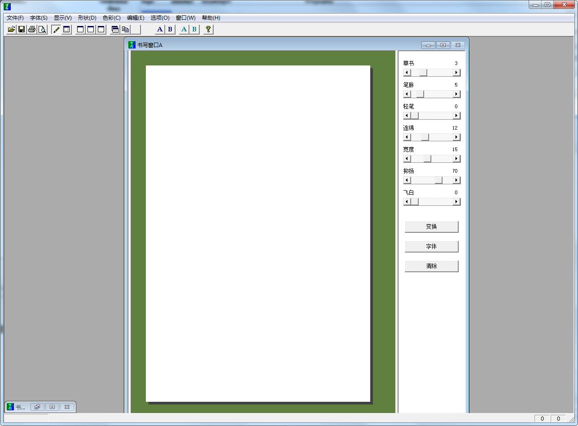Increase 宽度 with its right arrow
This screenshot has width=578, height=426.
coord(456,159)
